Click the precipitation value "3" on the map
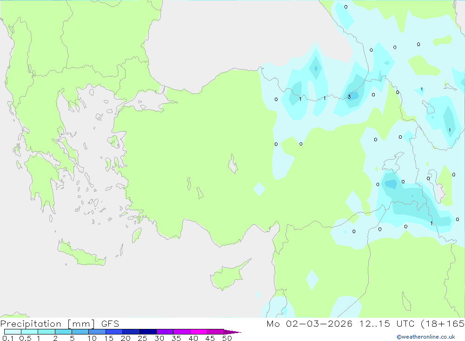 tap(349, 96)
